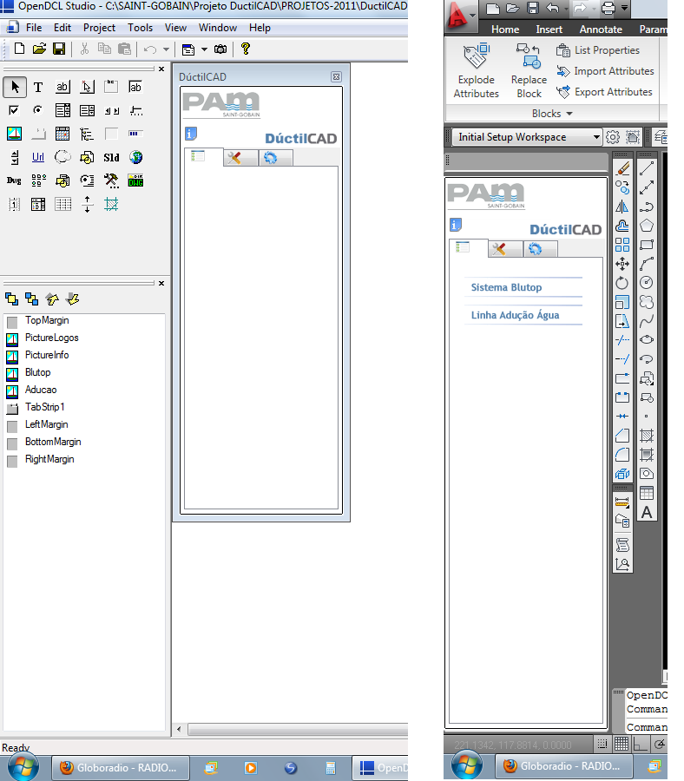Open the Window menu
Viewport: 684px width, 781px height.
[217, 28]
